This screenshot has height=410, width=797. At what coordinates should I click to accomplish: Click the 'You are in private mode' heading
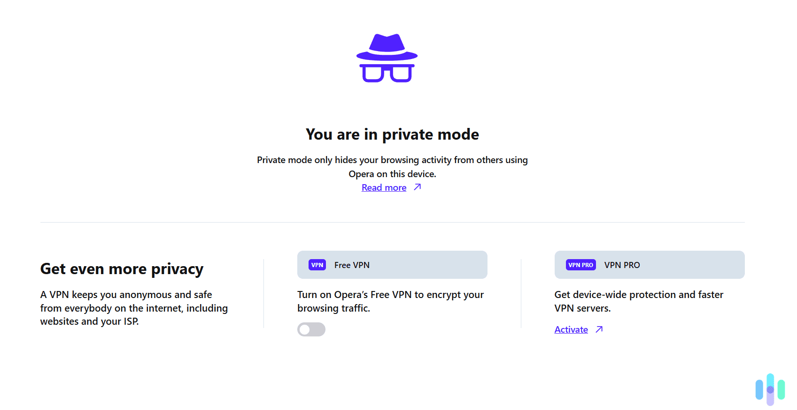point(392,134)
